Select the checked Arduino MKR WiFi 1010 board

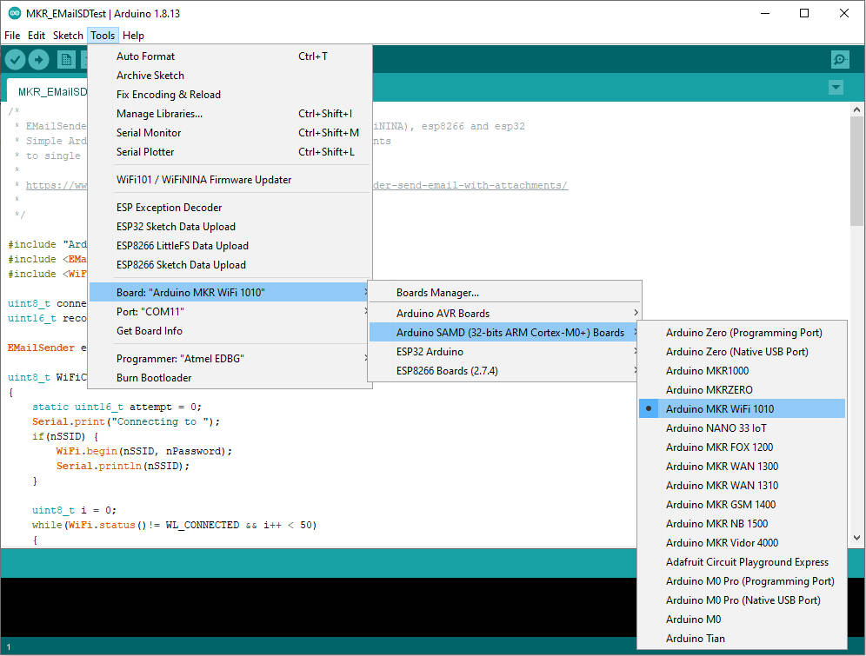(x=742, y=409)
